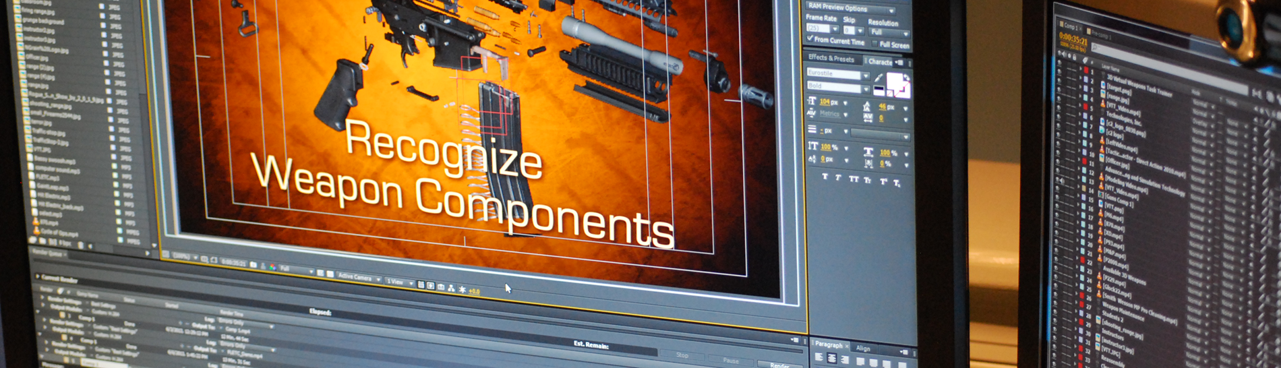The width and height of the screenshot is (1281, 368).
Task: Expand the Current Render disclosure triangle
Action: pyautogui.click(x=37, y=276)
